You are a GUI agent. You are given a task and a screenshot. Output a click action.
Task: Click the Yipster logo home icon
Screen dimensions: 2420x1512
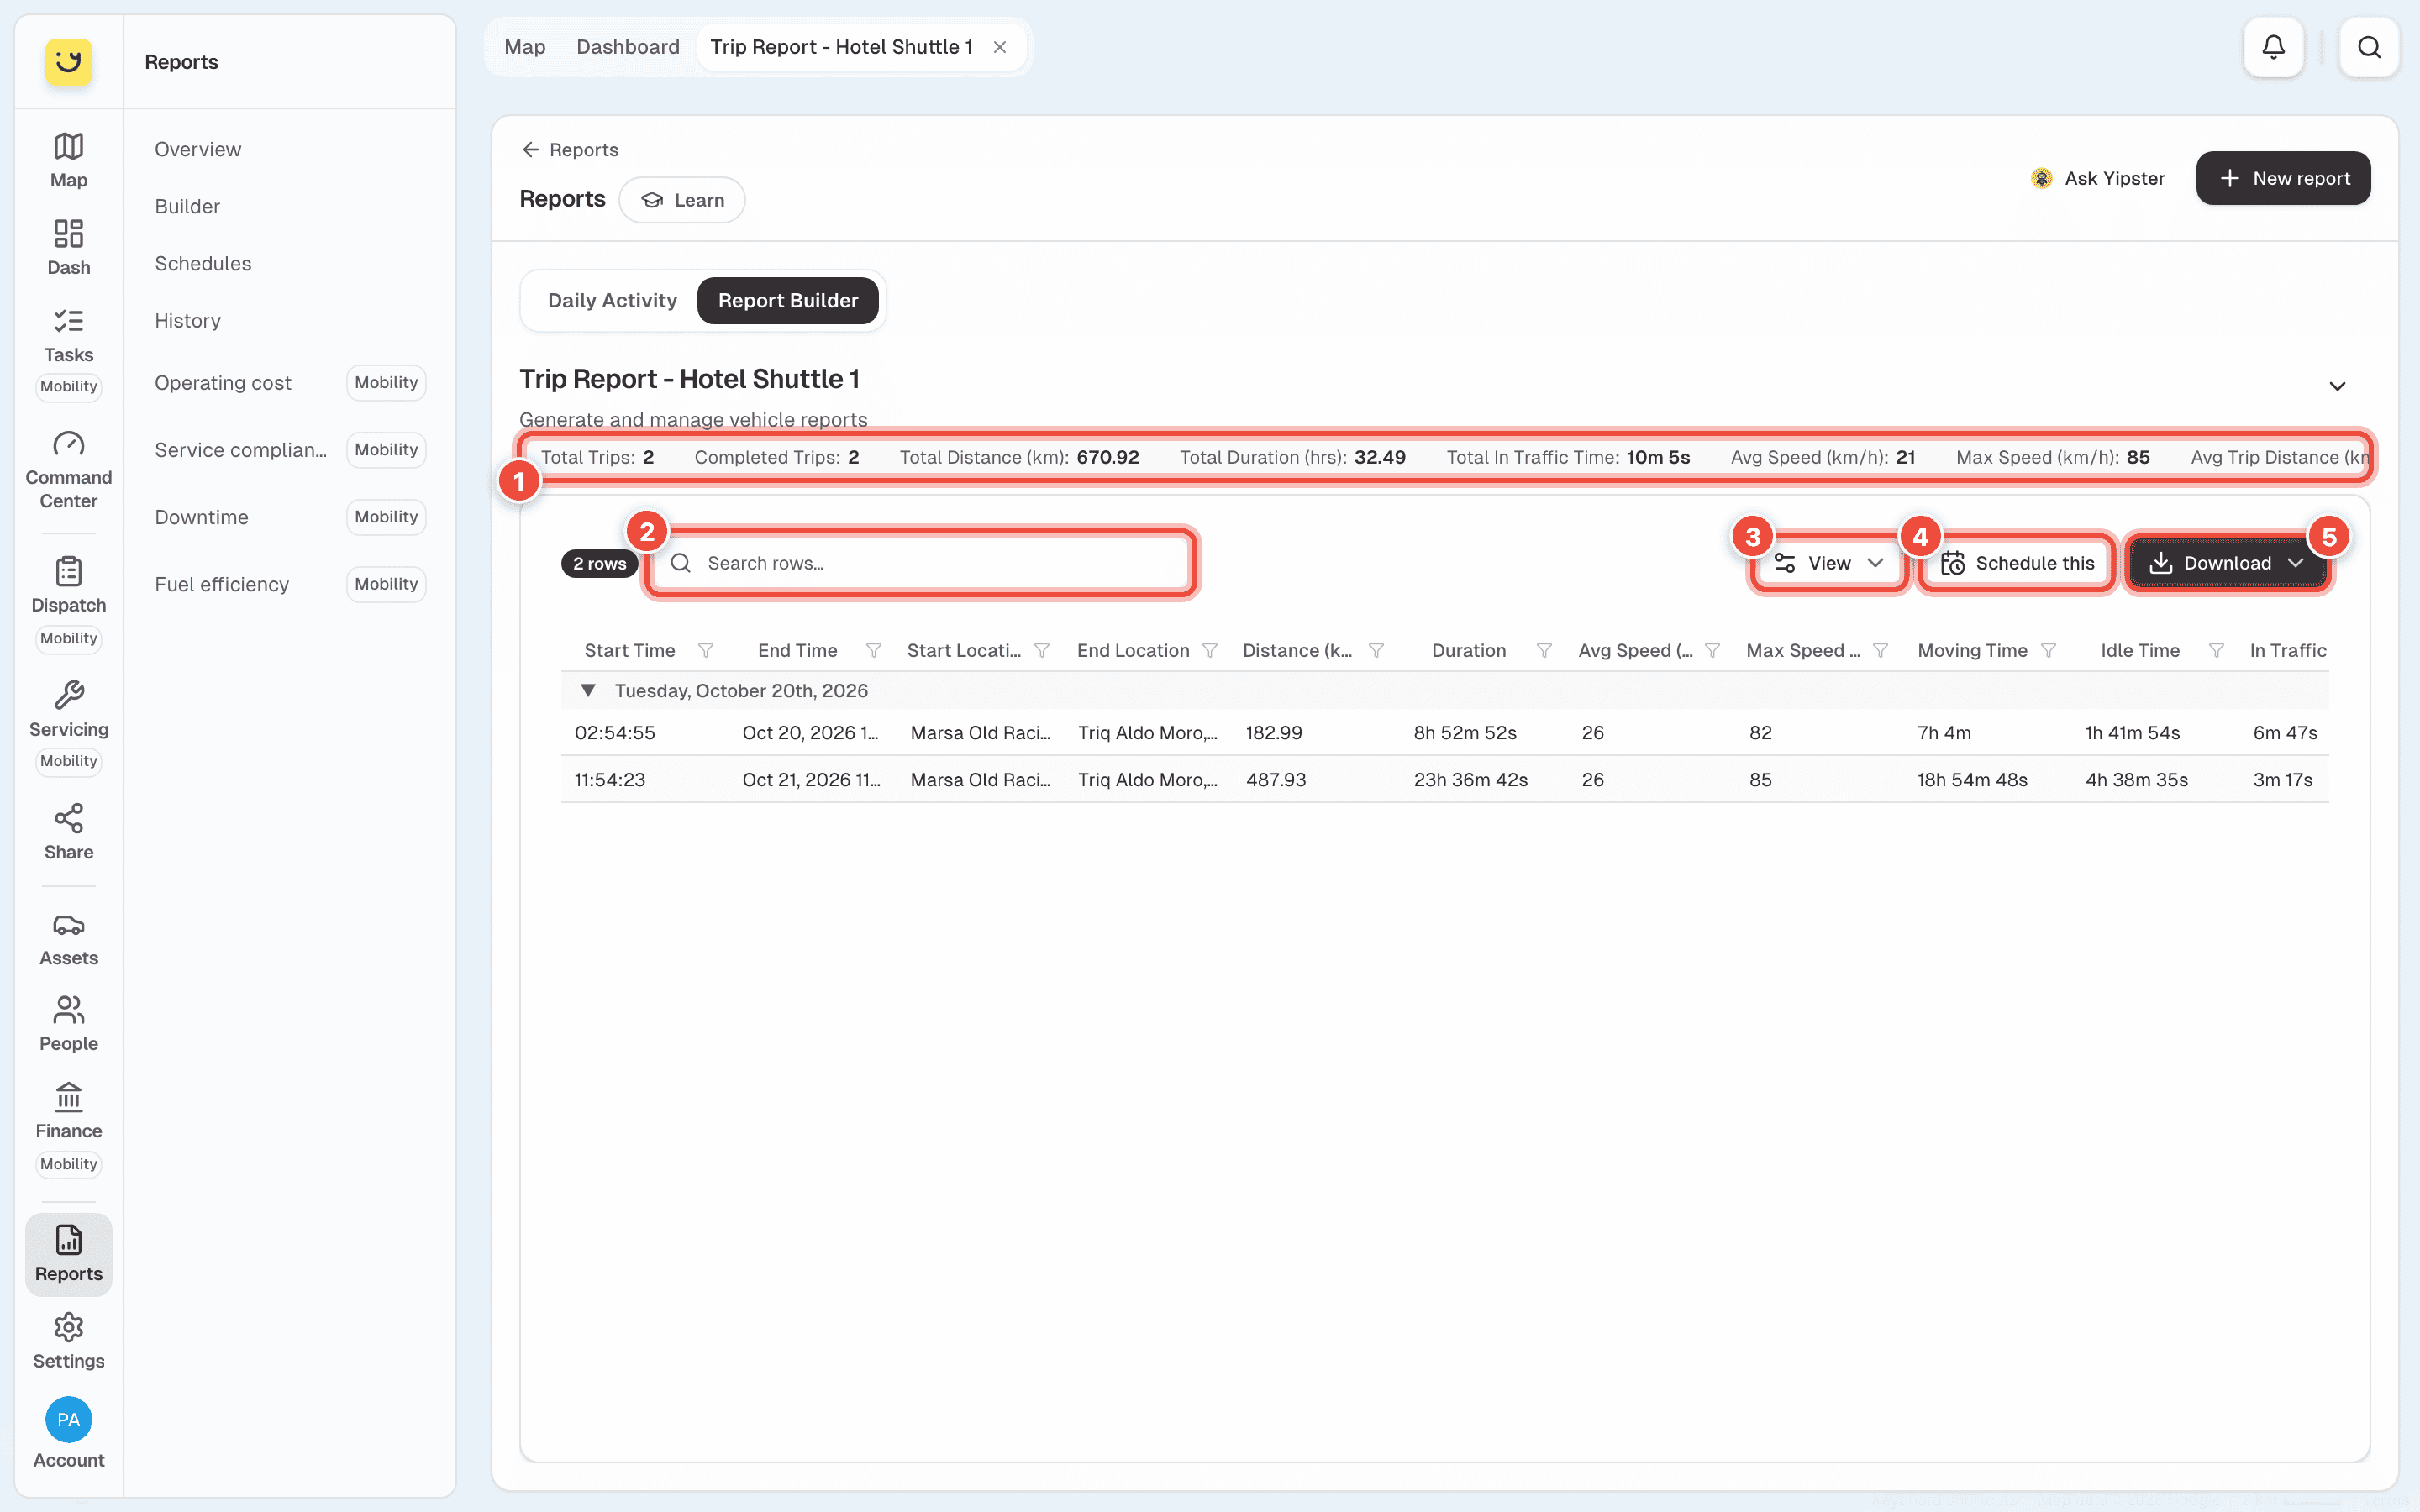68,62
